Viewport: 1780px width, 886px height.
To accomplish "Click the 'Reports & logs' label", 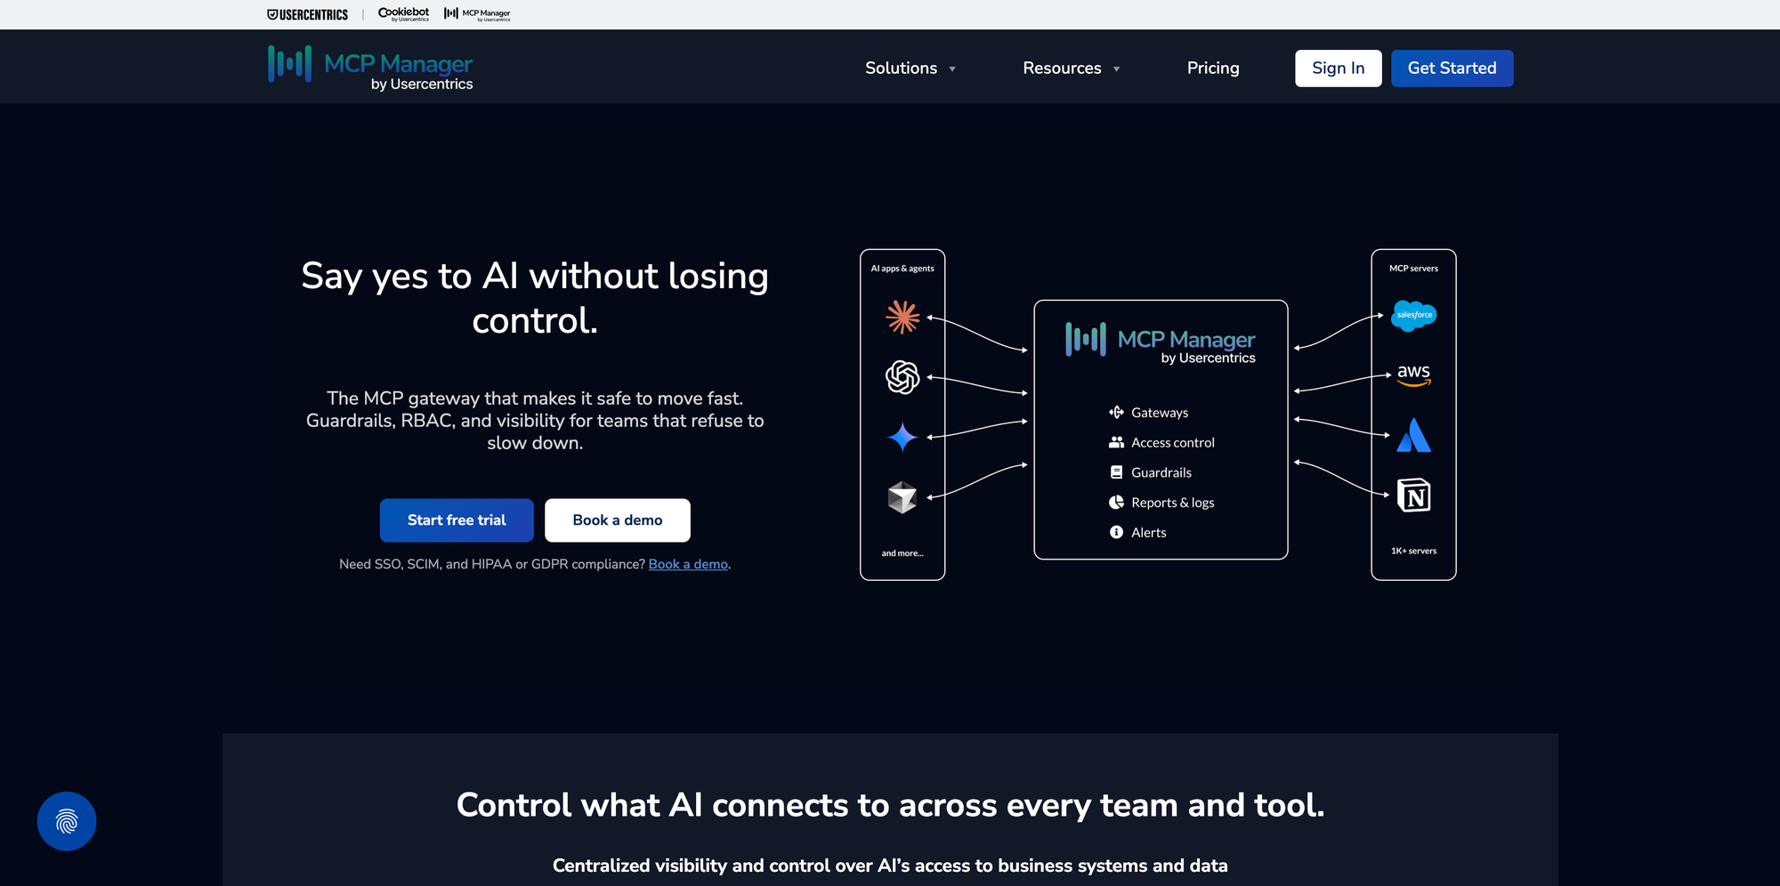I will tap(1173, 503).
